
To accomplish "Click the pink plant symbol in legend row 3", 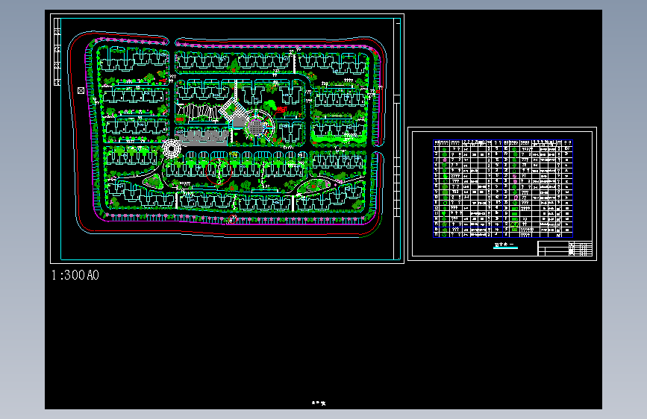I will coord(445,160).
